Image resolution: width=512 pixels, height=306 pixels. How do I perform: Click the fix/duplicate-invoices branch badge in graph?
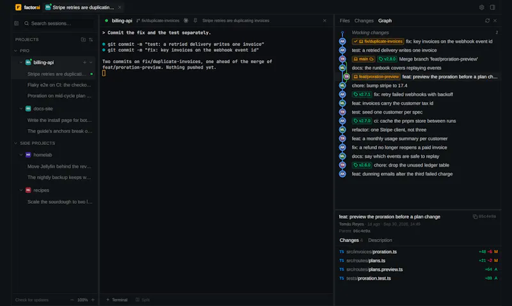(378, 42)
